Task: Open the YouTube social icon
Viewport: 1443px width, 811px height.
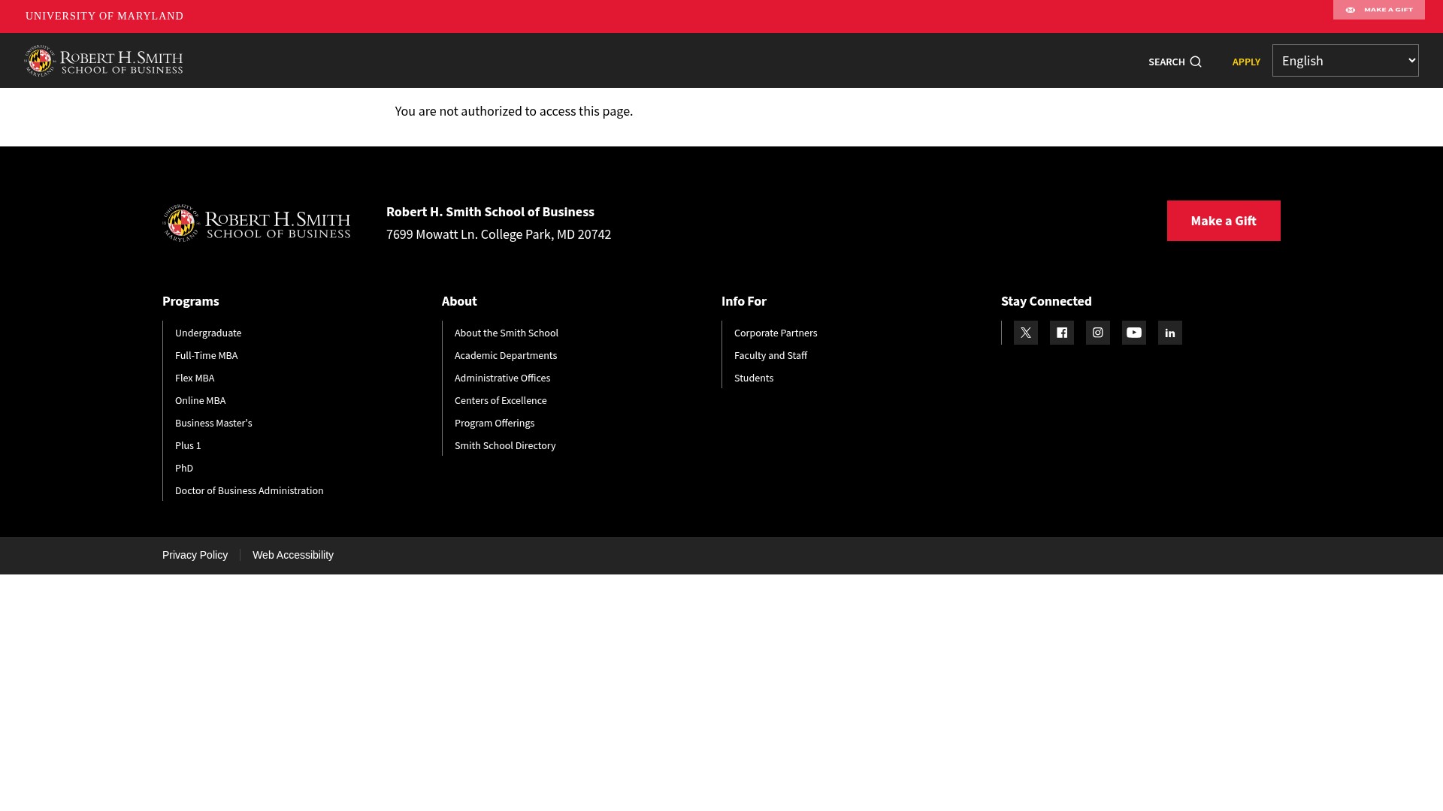Action: click(1133, 333)
